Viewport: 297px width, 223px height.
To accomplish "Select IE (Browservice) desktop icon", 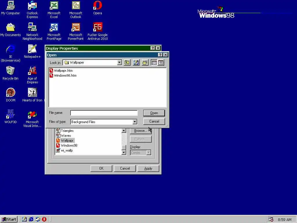I will (10, 53).
